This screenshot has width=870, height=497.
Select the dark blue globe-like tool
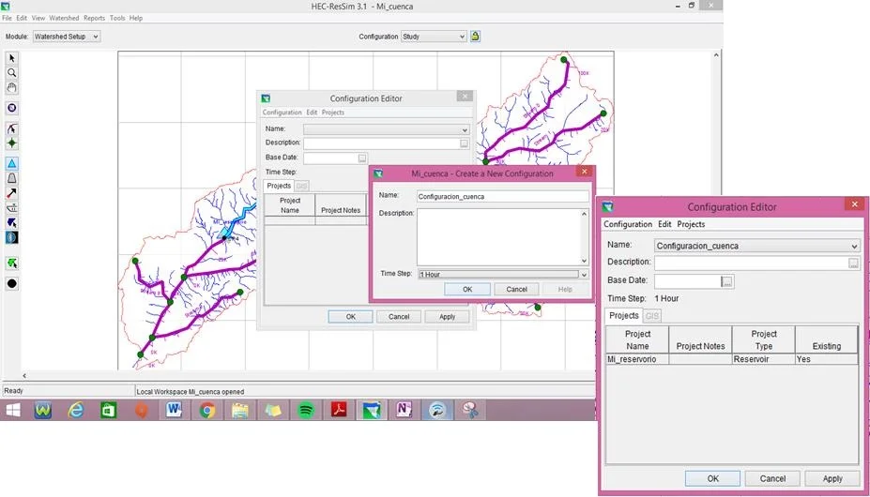click(11, 237)
